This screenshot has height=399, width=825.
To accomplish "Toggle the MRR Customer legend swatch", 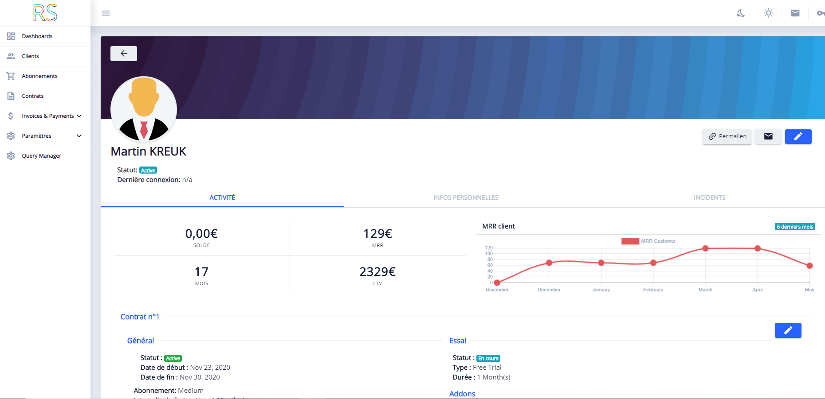I will point(630,241).
